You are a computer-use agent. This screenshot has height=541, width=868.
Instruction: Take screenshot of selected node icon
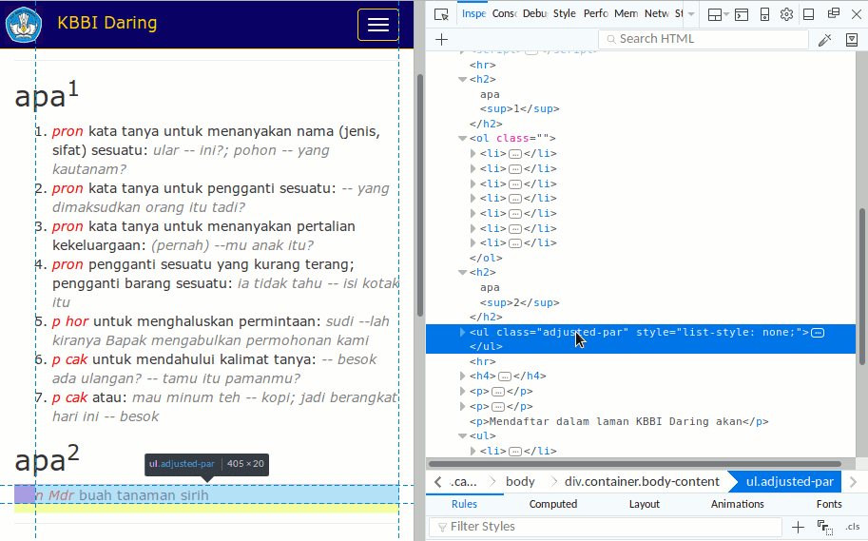pos(852,40)
